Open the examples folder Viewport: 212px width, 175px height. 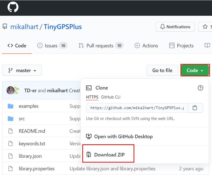tap(29, 106)
